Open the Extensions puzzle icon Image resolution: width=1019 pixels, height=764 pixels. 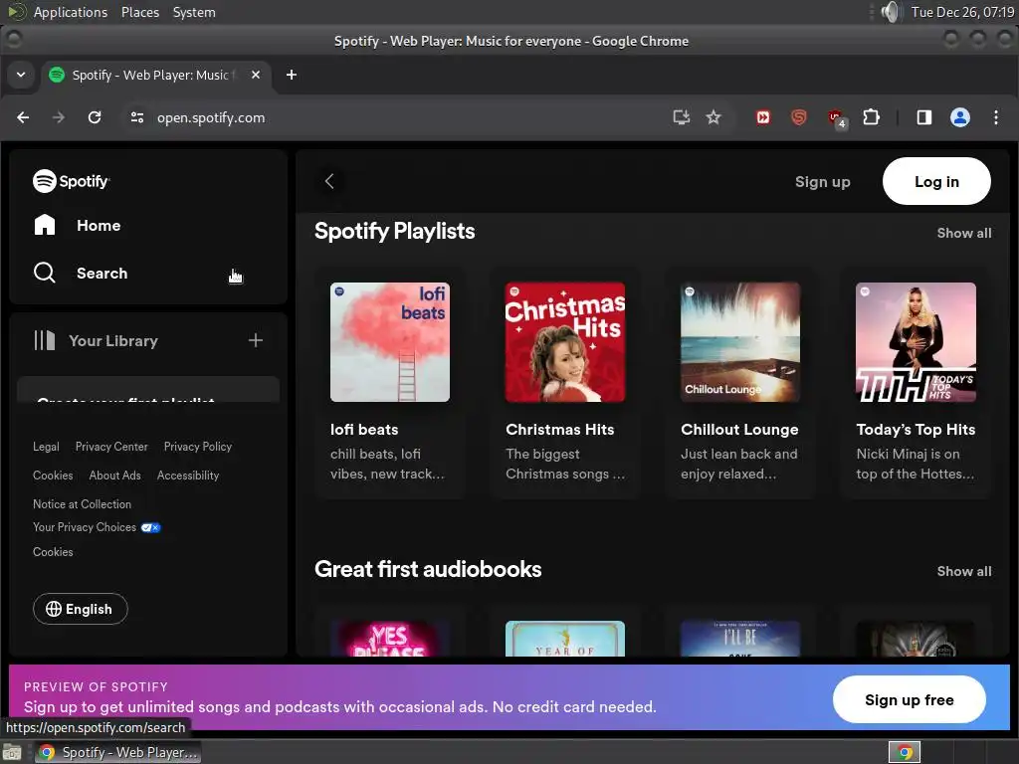point(871,117)
